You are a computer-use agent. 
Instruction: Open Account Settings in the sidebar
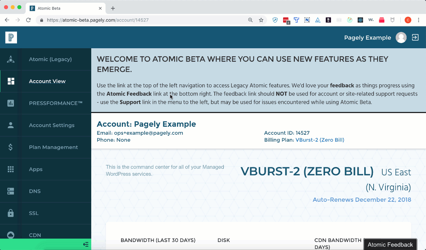tap(52, 125)
